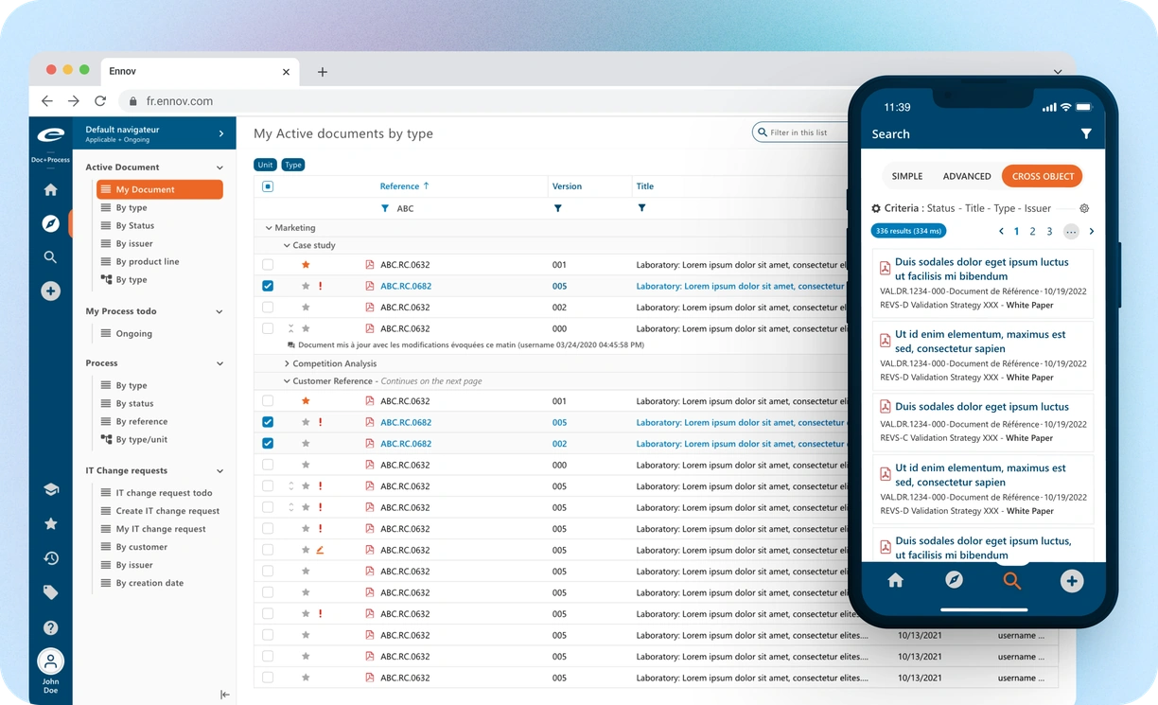Collapse the Marketing group

click(269, 228)
